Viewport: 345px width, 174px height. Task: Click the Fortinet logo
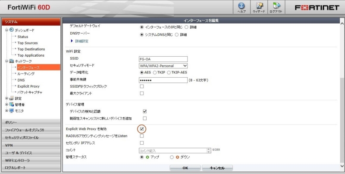(317, 8)
